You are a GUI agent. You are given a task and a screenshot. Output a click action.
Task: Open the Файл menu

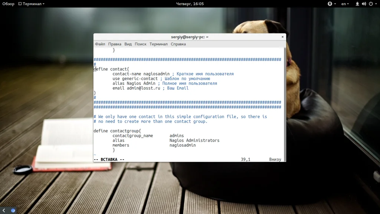click(x=100, y=44)
